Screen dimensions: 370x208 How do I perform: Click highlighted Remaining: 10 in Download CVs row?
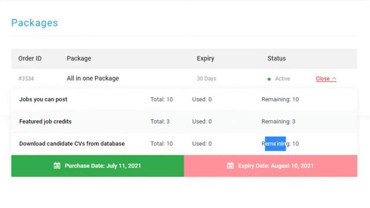[280, 144]
